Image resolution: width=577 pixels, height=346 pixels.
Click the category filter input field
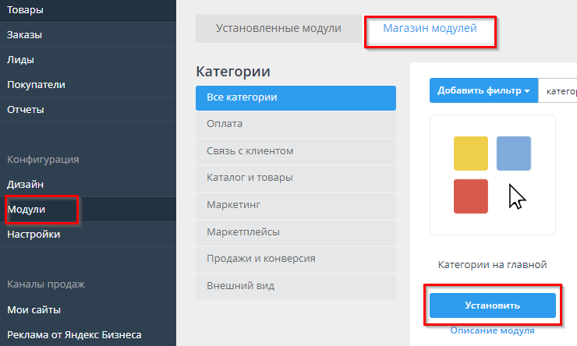tap(559, 90)
